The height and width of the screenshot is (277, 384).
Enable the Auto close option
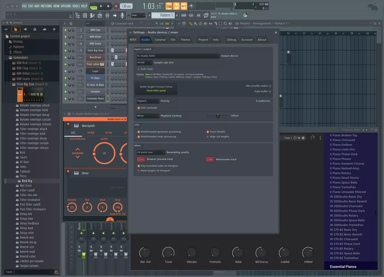pyautogui.click(x=139, y=69)
